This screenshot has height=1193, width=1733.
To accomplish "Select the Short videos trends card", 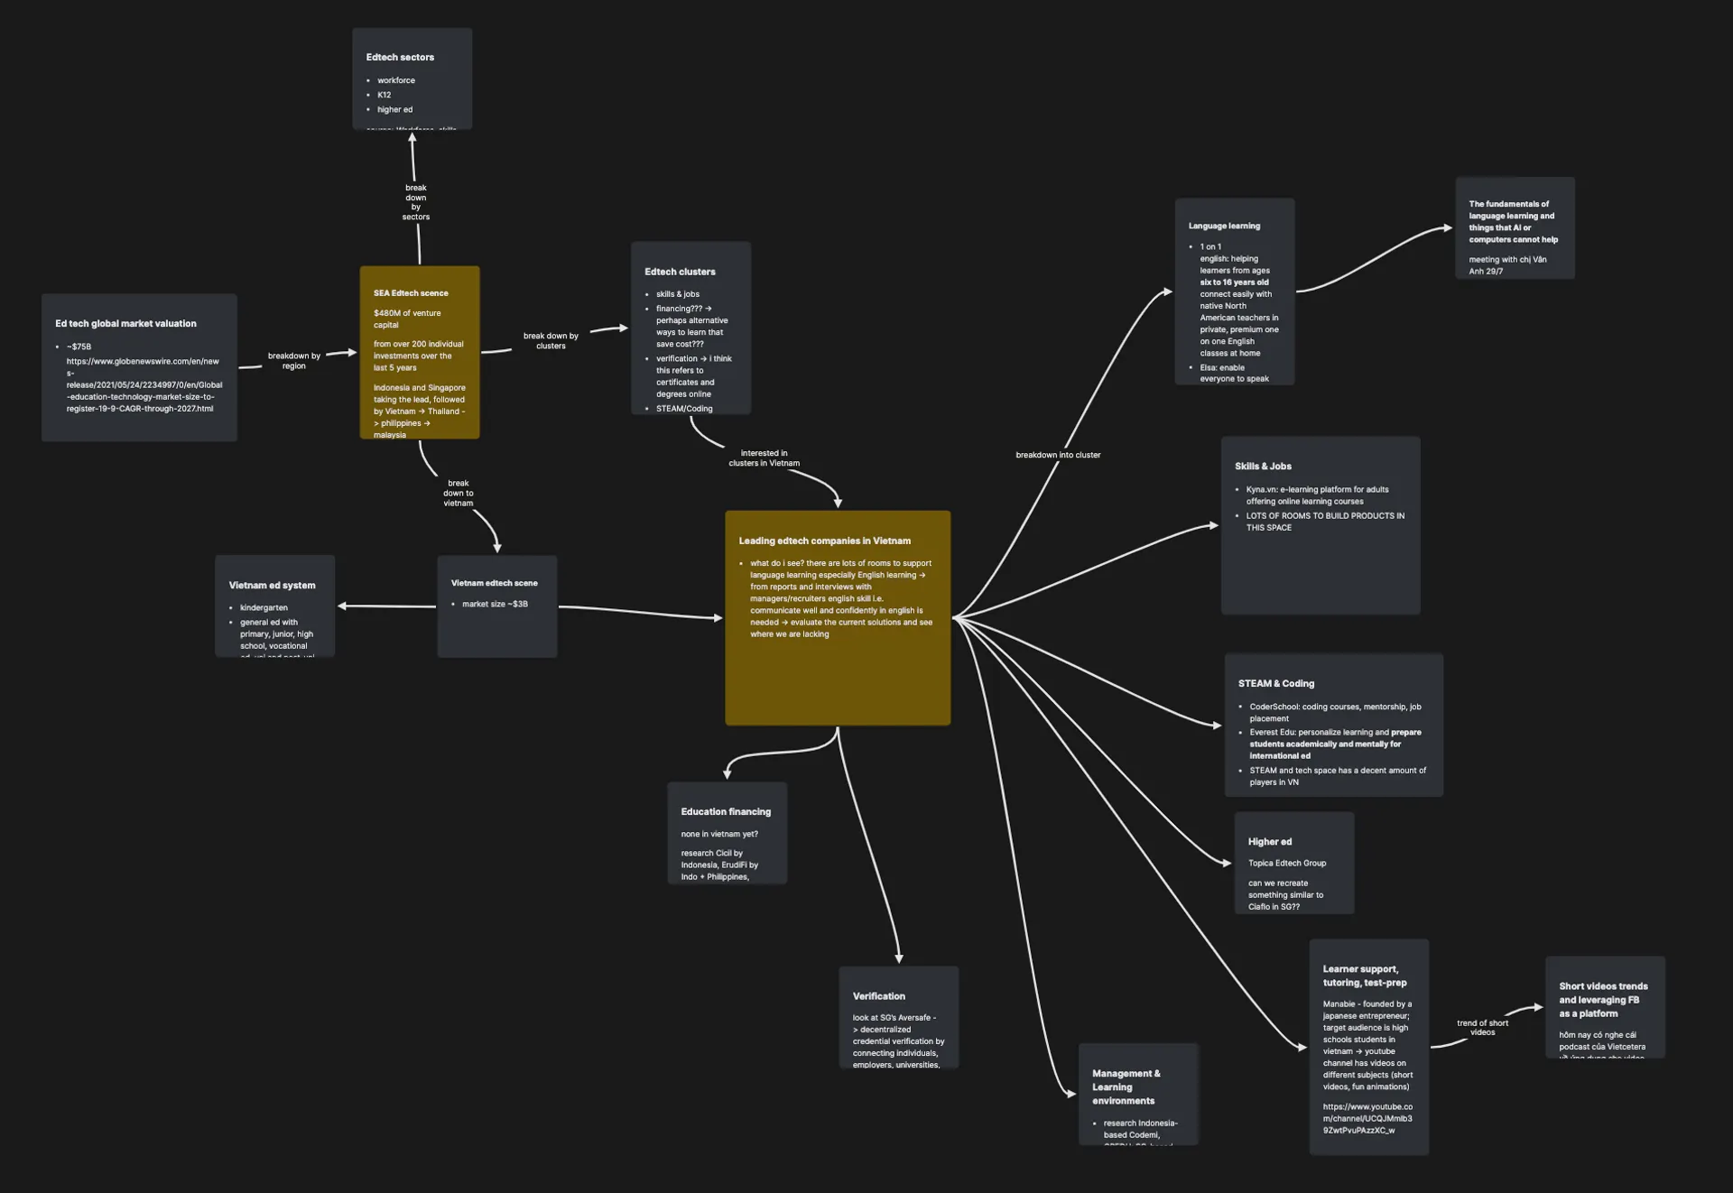I will pyautogui.click(x=1604, y=1006).
